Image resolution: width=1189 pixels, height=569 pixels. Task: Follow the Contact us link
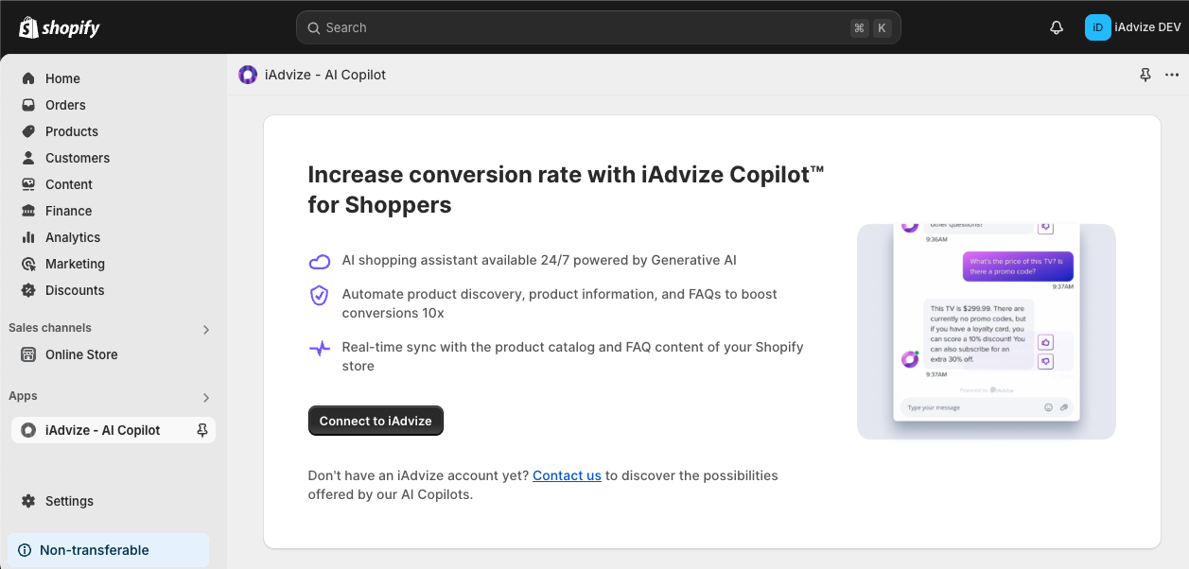567,475
